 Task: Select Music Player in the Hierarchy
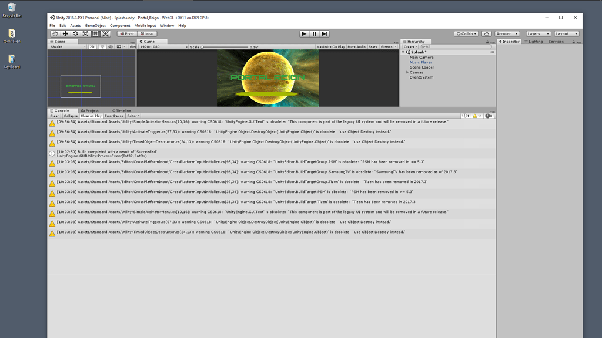click(x=421, y=62)
